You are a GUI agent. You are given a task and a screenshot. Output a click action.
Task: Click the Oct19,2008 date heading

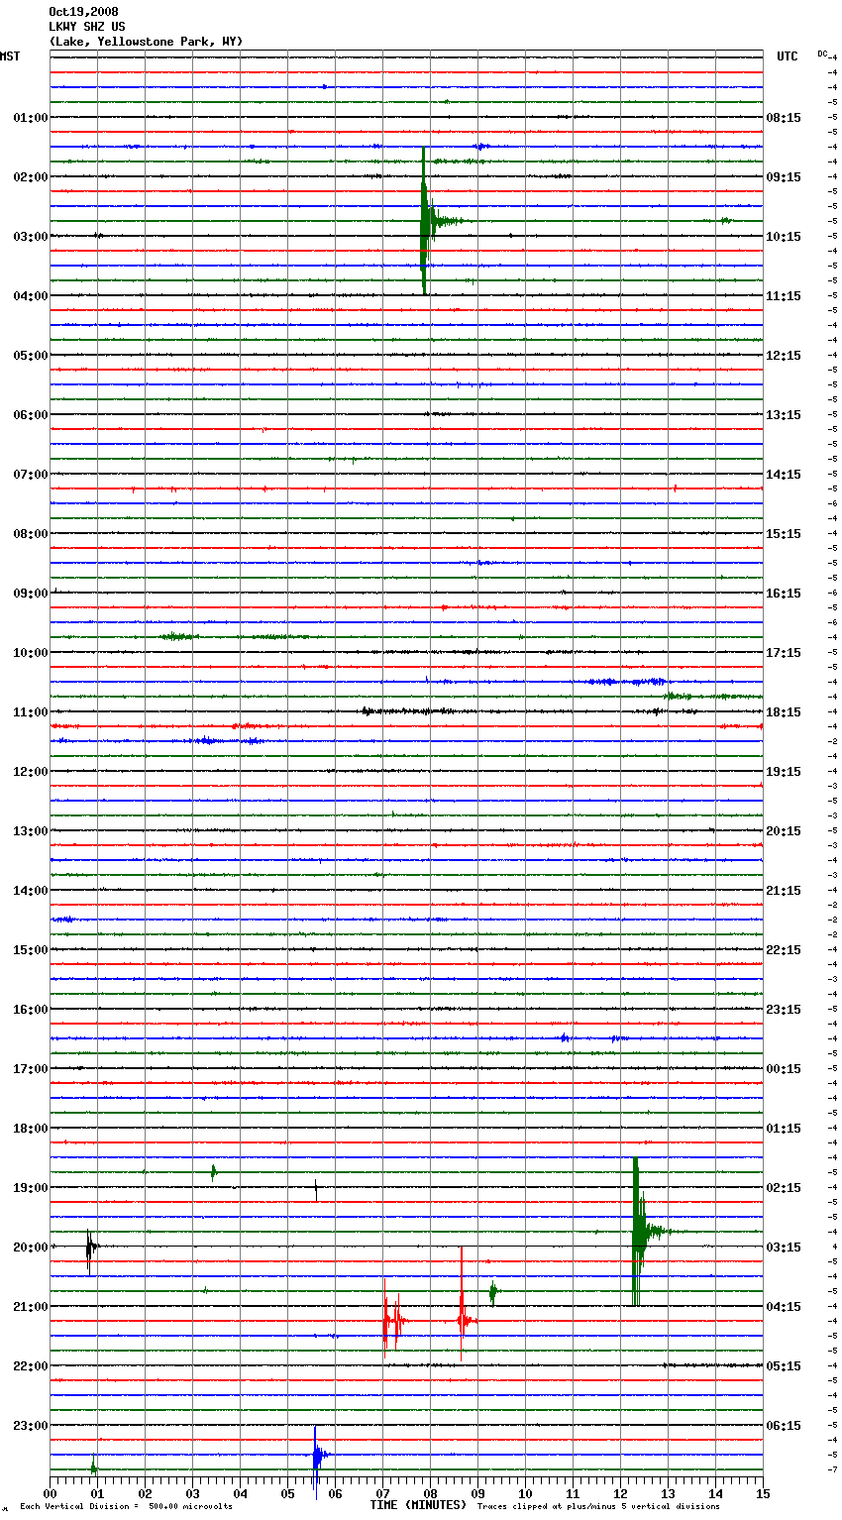coord(83,12)
